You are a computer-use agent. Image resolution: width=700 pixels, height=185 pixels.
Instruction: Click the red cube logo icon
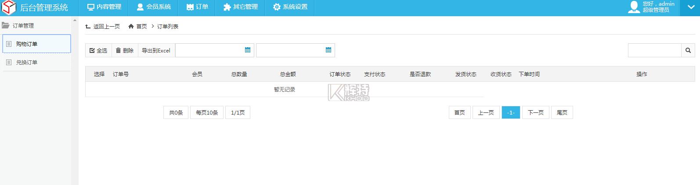click(9, 7)
